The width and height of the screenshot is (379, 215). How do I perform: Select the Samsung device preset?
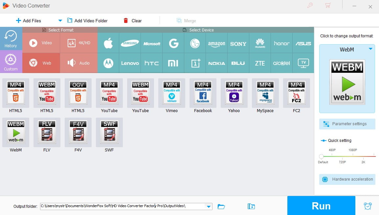(130, 43)
